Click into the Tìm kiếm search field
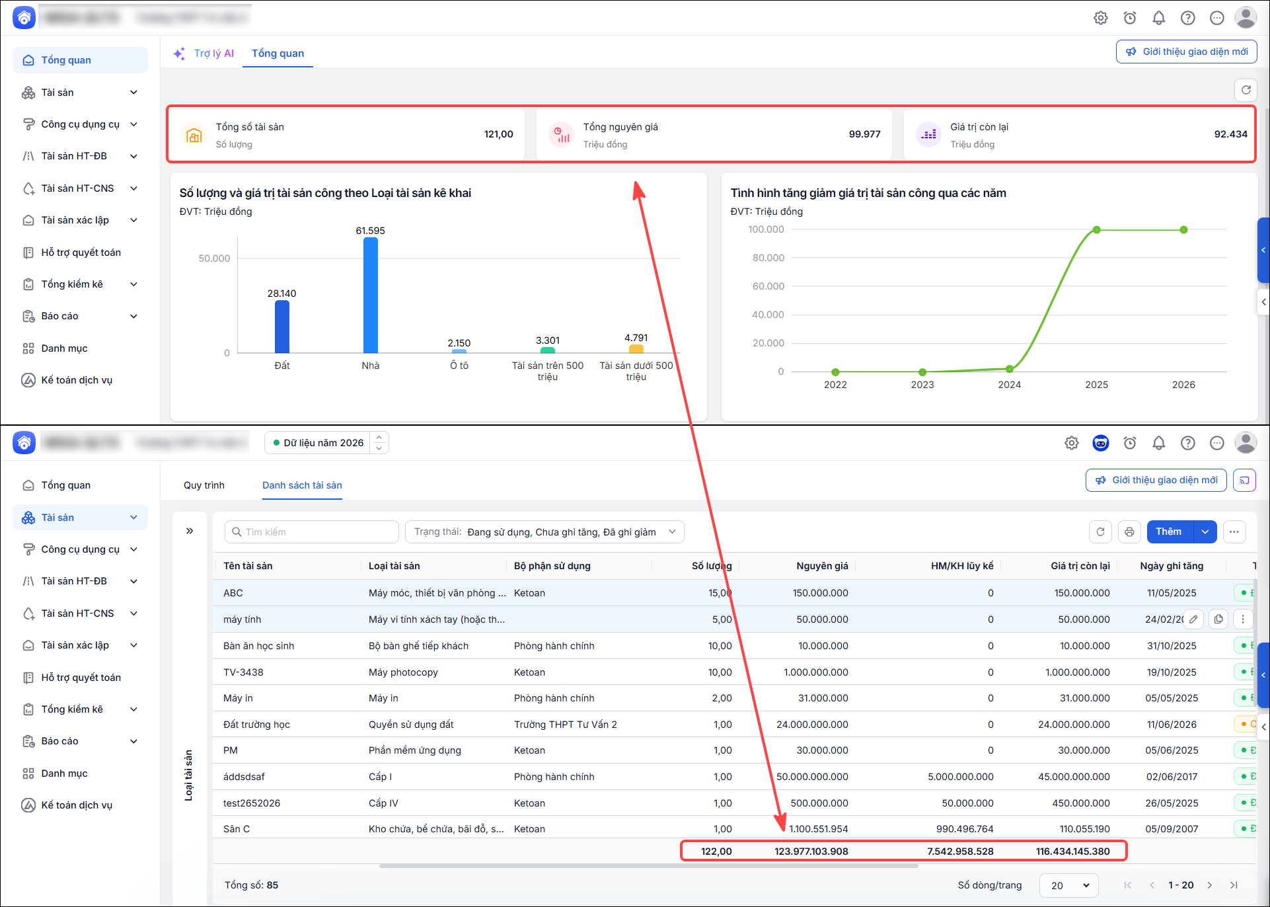The width and height of the screenshot is (1270, 907). click(x=312, y=532)
